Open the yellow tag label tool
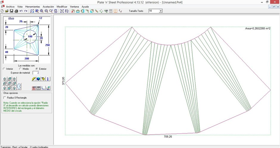280x148 pixels. tap(43, 79)
